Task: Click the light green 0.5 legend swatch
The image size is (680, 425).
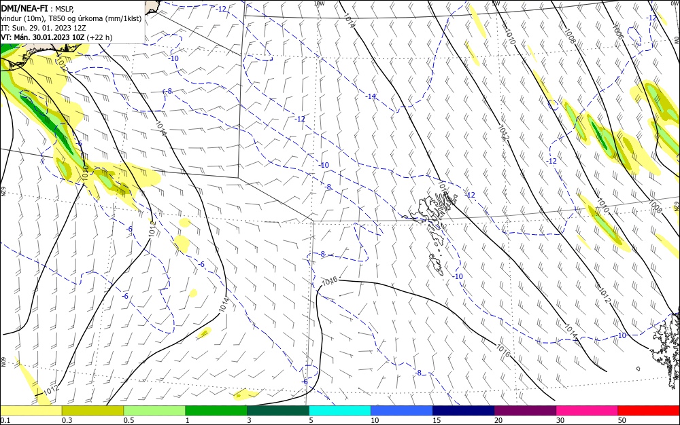Action: click(154, 411)
